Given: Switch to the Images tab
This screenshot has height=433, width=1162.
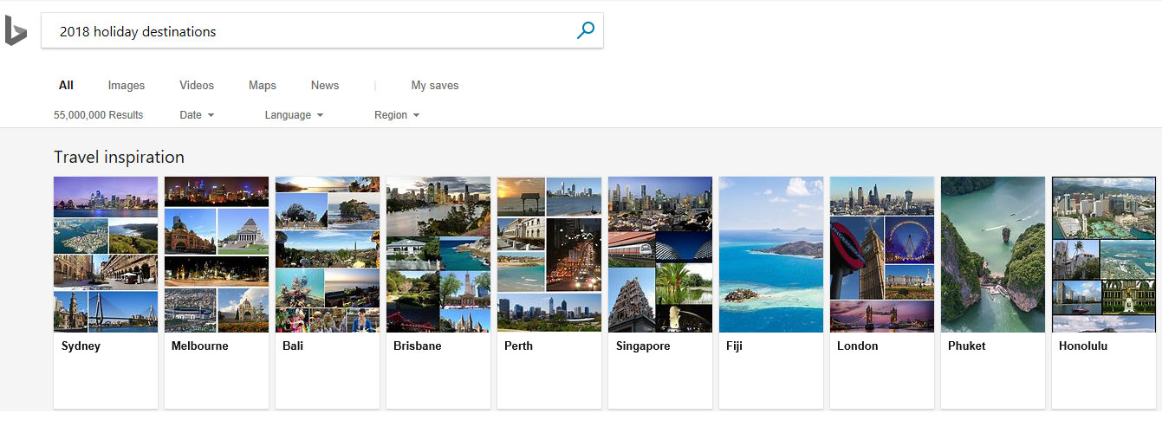Looking at the screenshot, I should [127, 85].
